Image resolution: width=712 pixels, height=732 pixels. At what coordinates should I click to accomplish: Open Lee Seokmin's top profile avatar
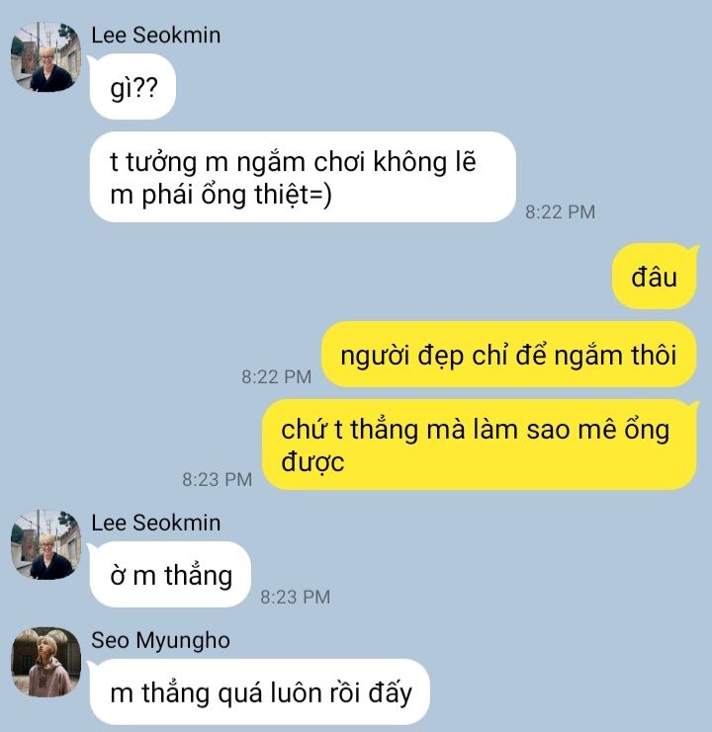click(x=45, y=56)
